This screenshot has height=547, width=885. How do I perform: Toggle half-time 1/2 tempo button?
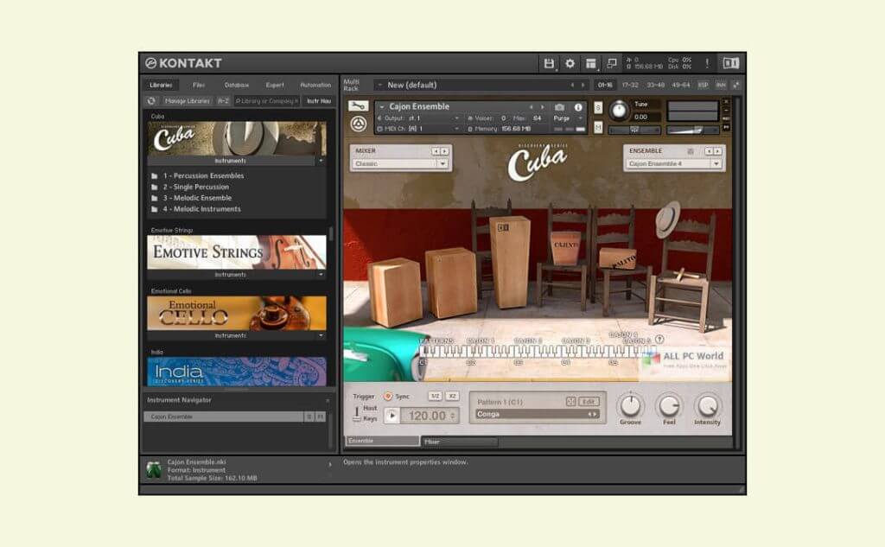click(435, 397)
